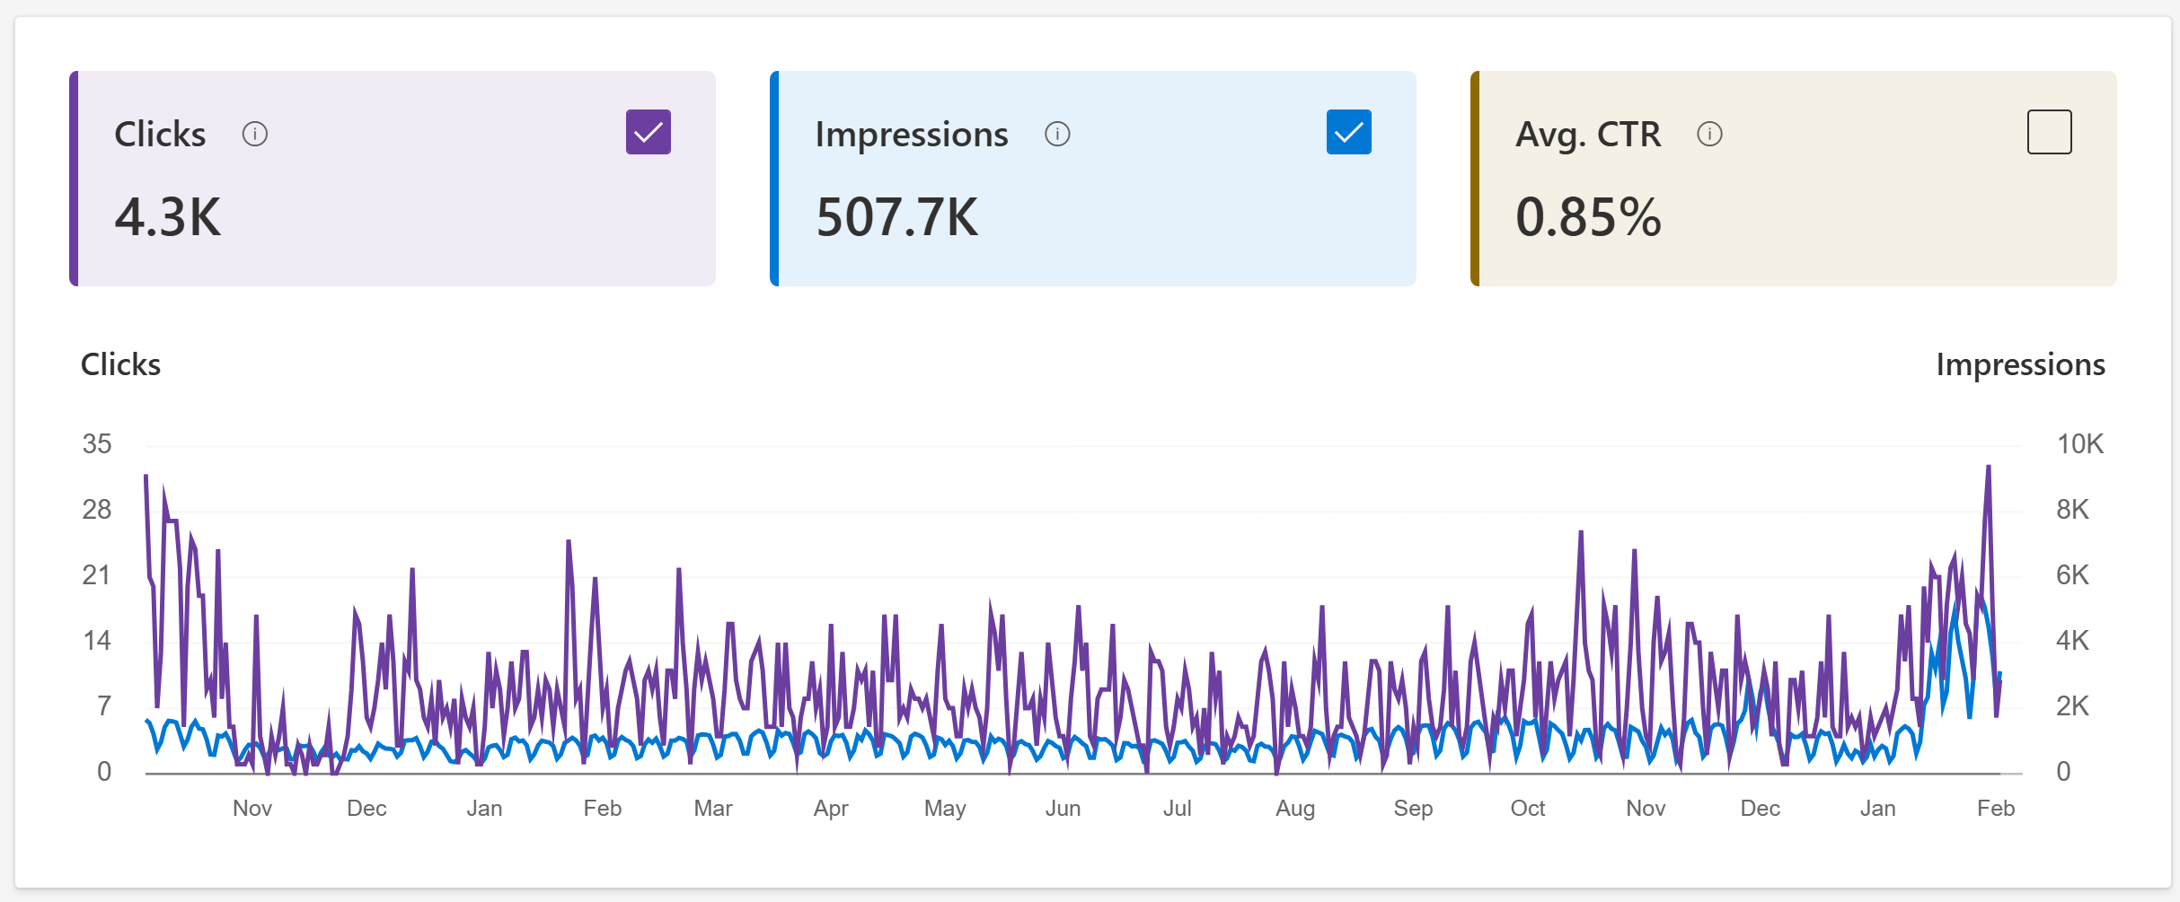Uncheck the Clicks metric checkbox
The width and height of the screenshot is (2180, 902).
649,132
